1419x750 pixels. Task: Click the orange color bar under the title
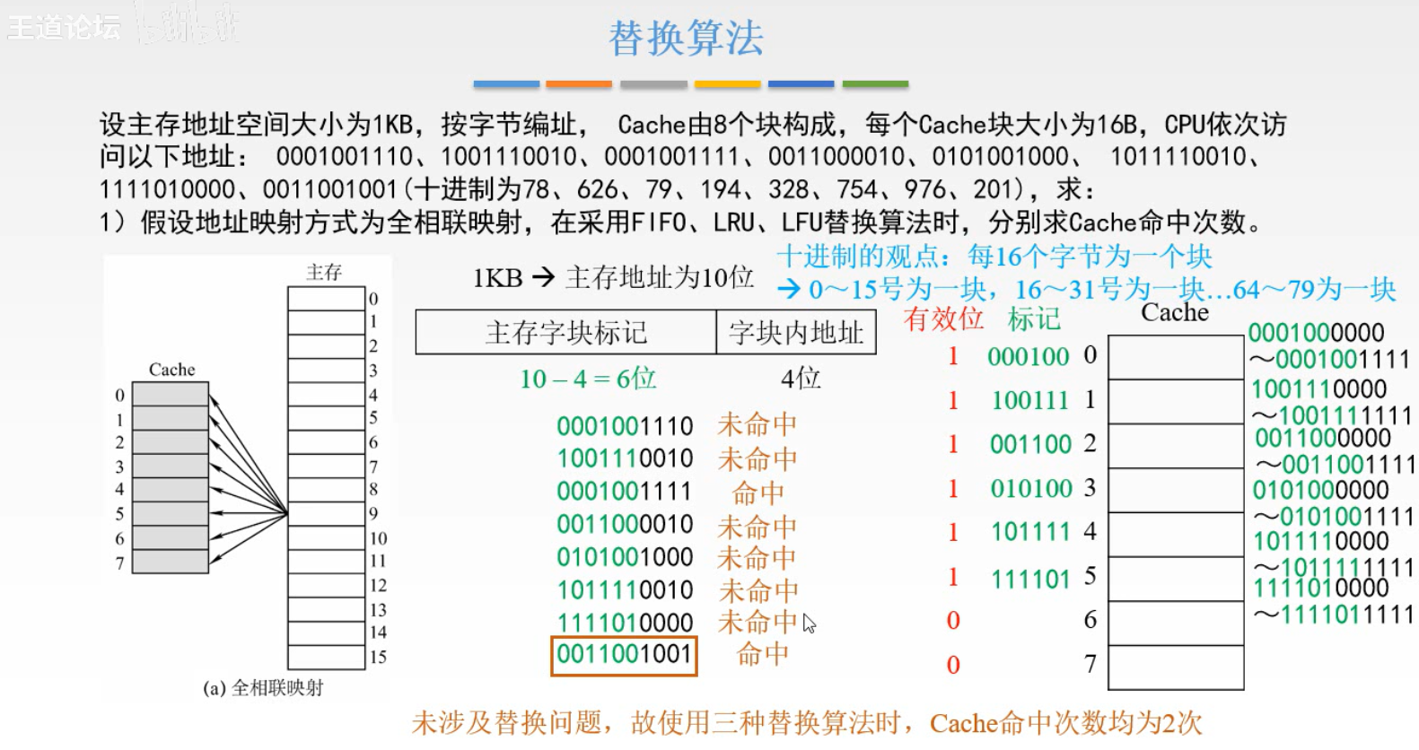pyautogui.click(x=579, y=84)
